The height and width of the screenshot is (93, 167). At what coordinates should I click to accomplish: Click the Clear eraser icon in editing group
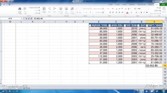39,13
